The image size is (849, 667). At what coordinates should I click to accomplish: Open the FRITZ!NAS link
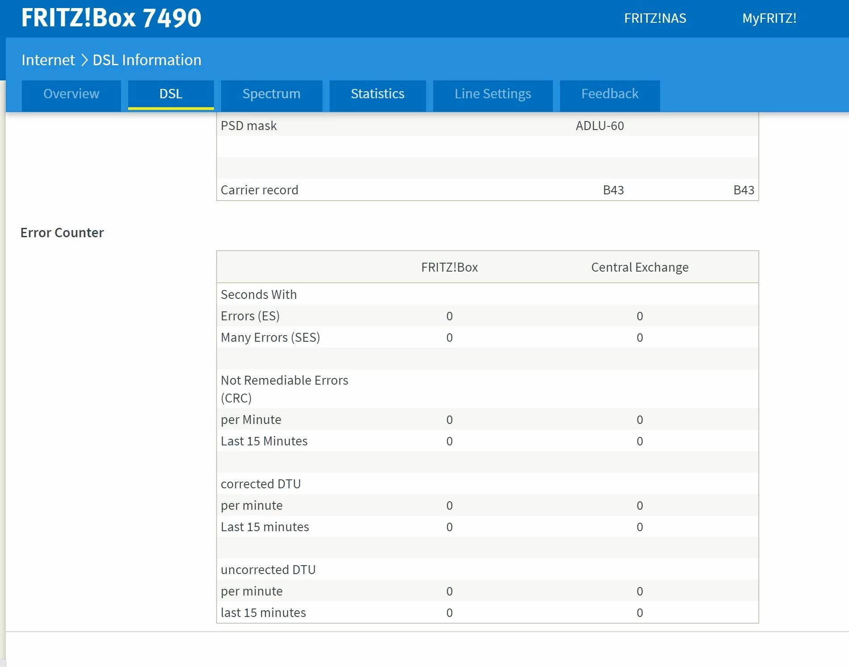(655, 18)
